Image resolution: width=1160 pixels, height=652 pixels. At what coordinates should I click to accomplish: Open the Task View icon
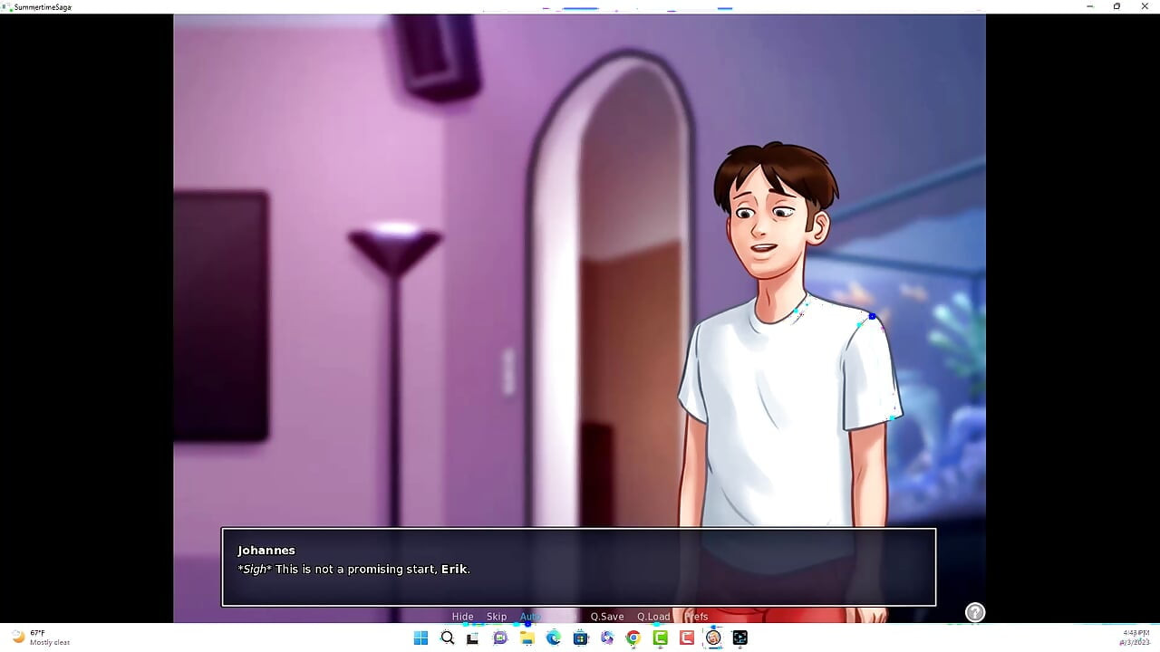click(473, 638)
